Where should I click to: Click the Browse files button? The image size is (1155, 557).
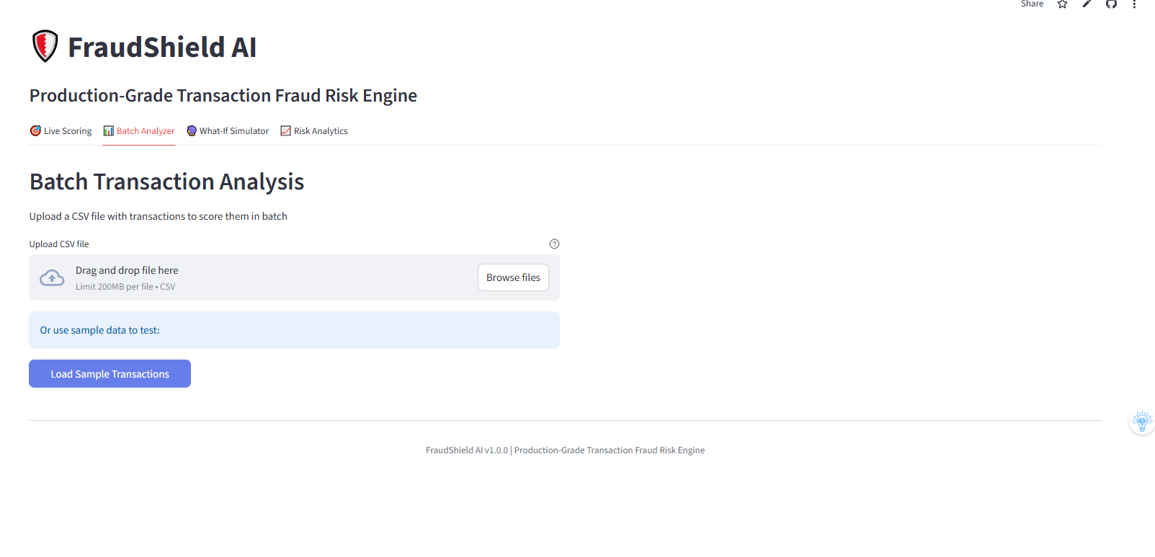click(x=513, y=277)
